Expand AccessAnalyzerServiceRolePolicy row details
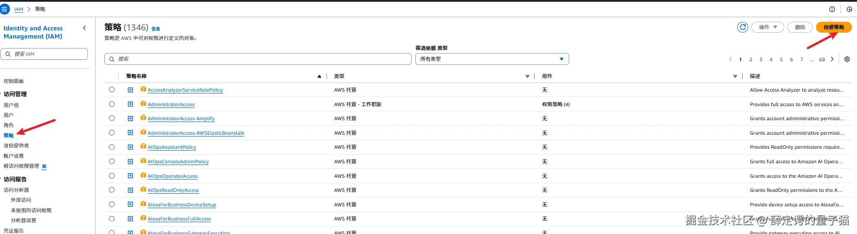The height and width of the screenshot is (234, 857). 130,90
